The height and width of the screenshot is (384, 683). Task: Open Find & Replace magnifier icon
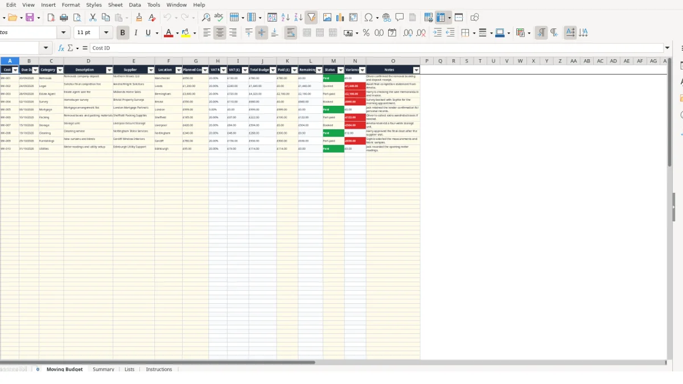(x=205, y=18)
